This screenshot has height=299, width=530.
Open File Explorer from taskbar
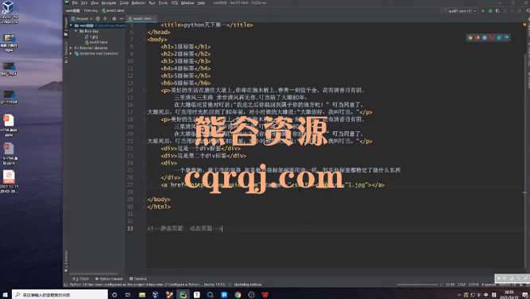pyautogui.click(x=142, y=295)
